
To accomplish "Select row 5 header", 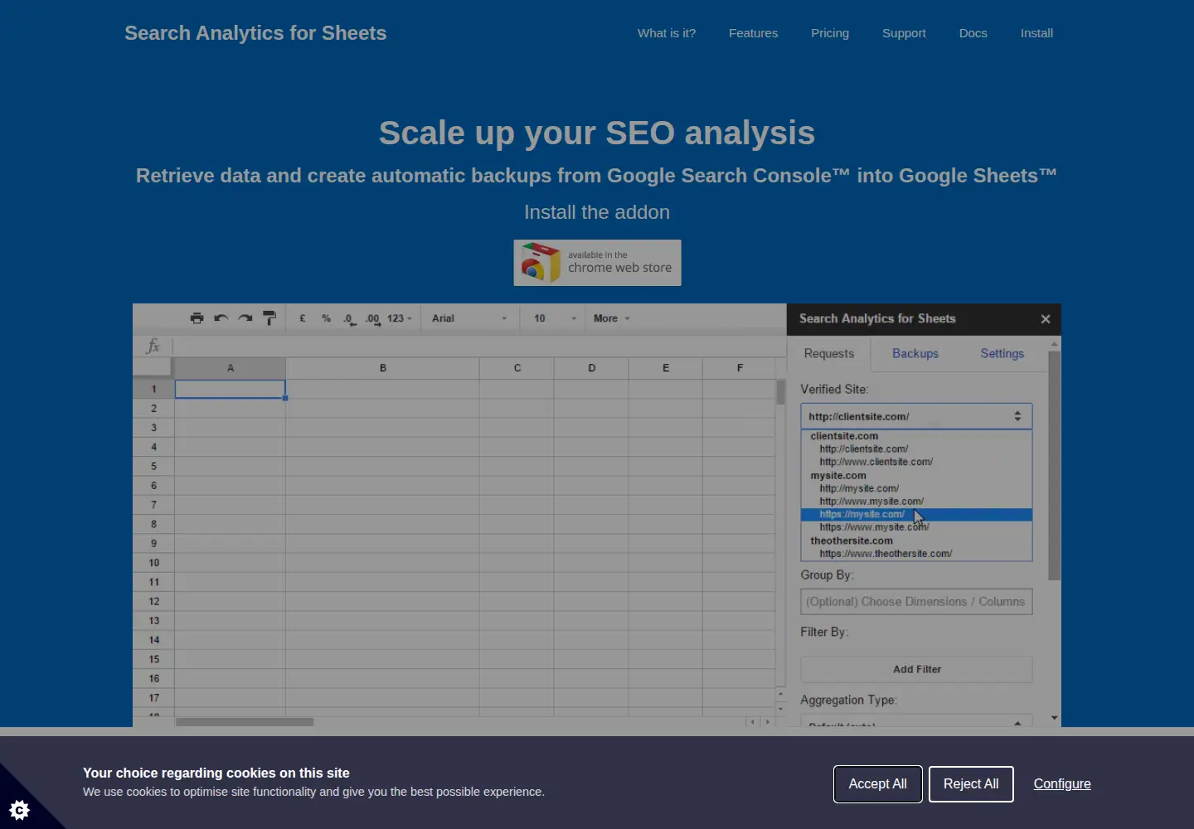I will click(153, 466).
